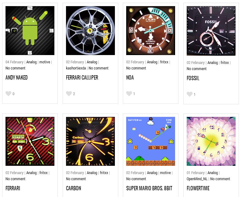
Task: Select the motive author link under Andy Naked
Action: click(45, 62)
